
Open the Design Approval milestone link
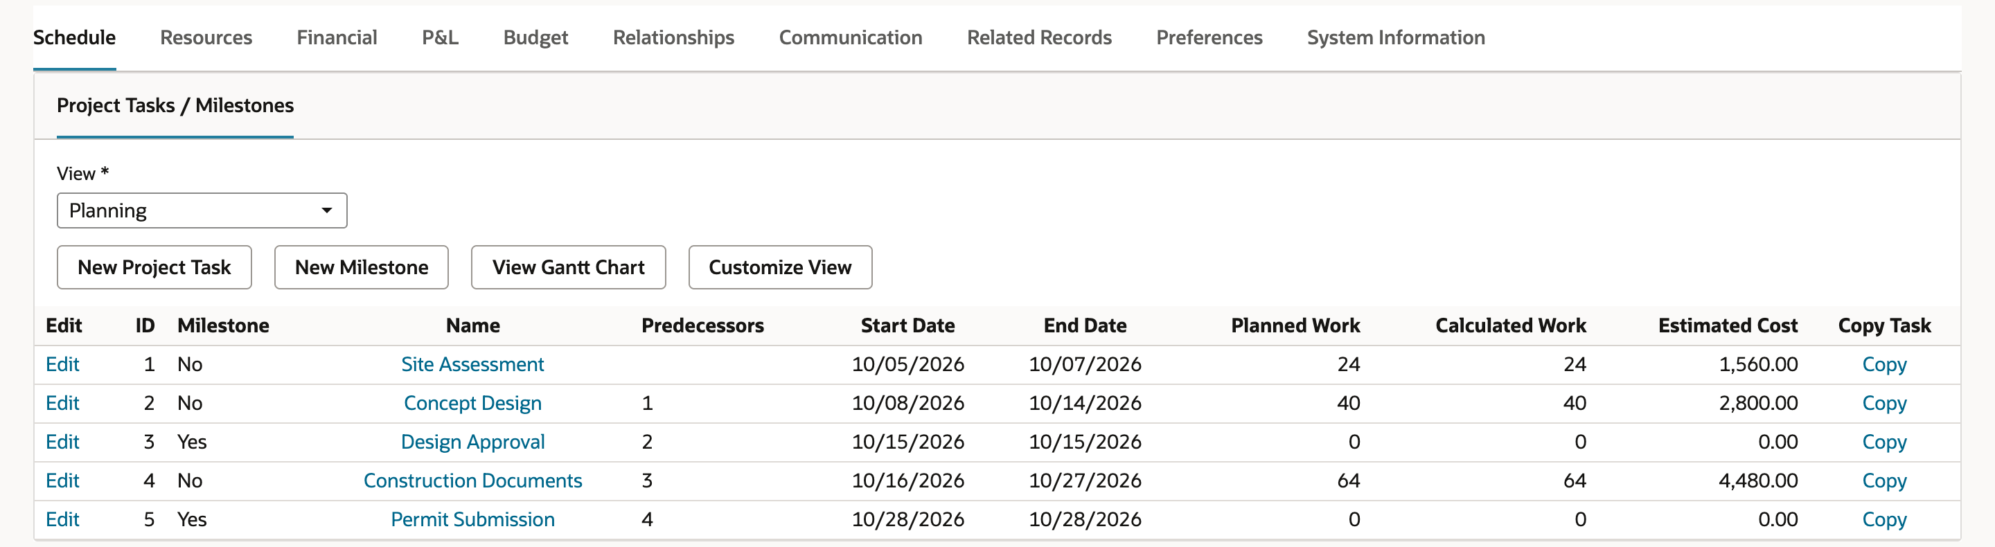click(472, 442)
